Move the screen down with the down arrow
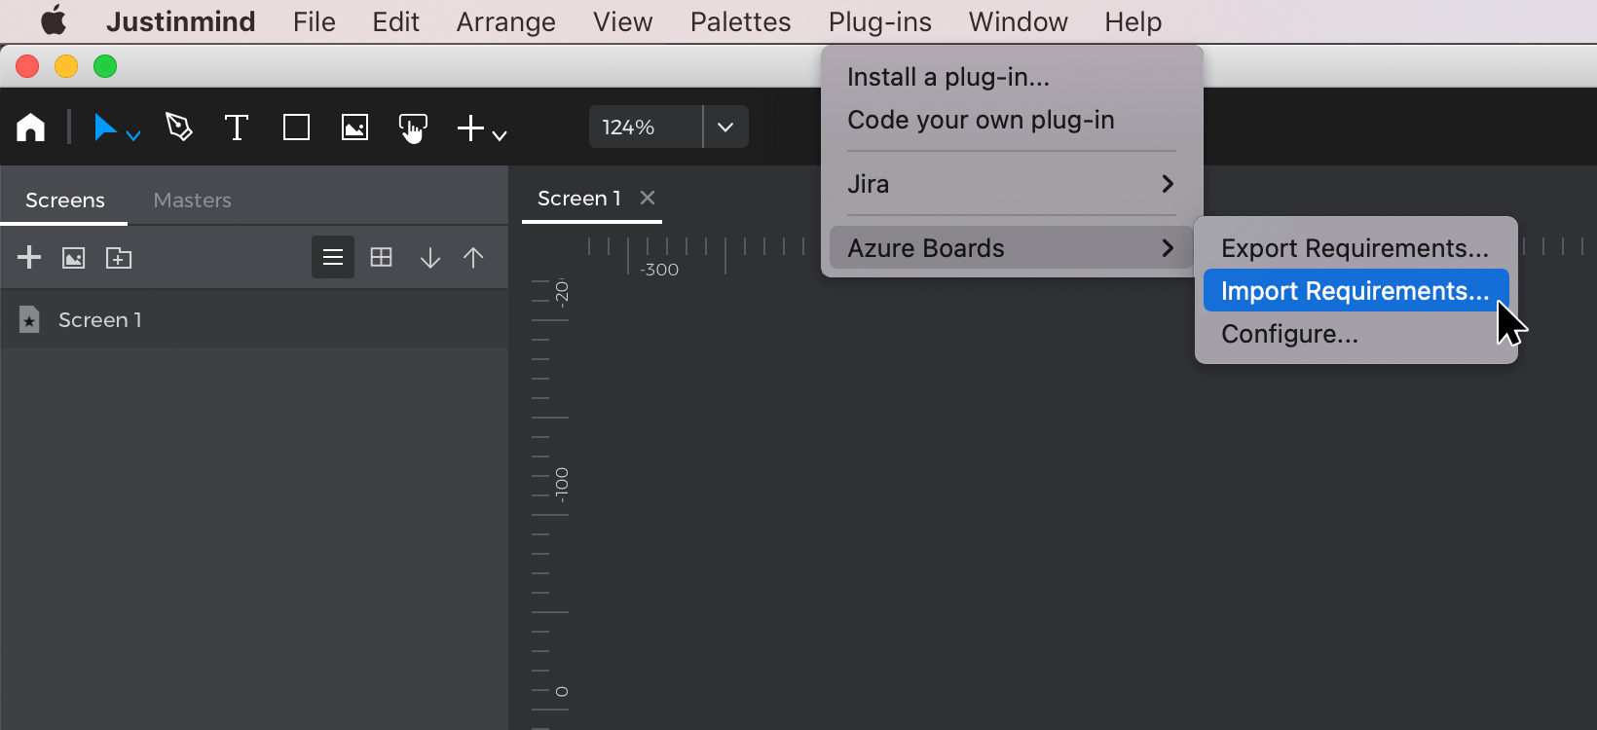The width and height of the screenshot is (1597, 730). click(x=429, y=257)
